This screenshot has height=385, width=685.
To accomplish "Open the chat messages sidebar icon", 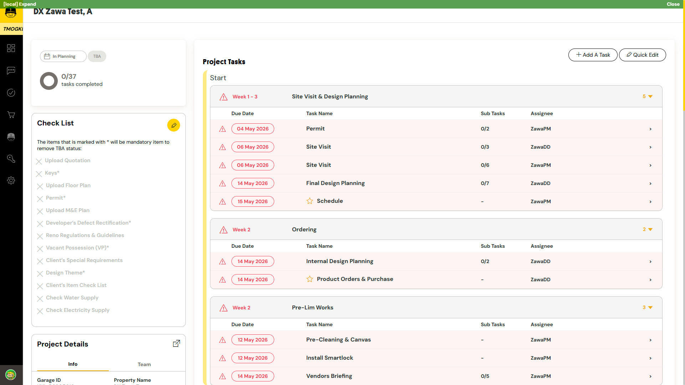I will point(11,71).
